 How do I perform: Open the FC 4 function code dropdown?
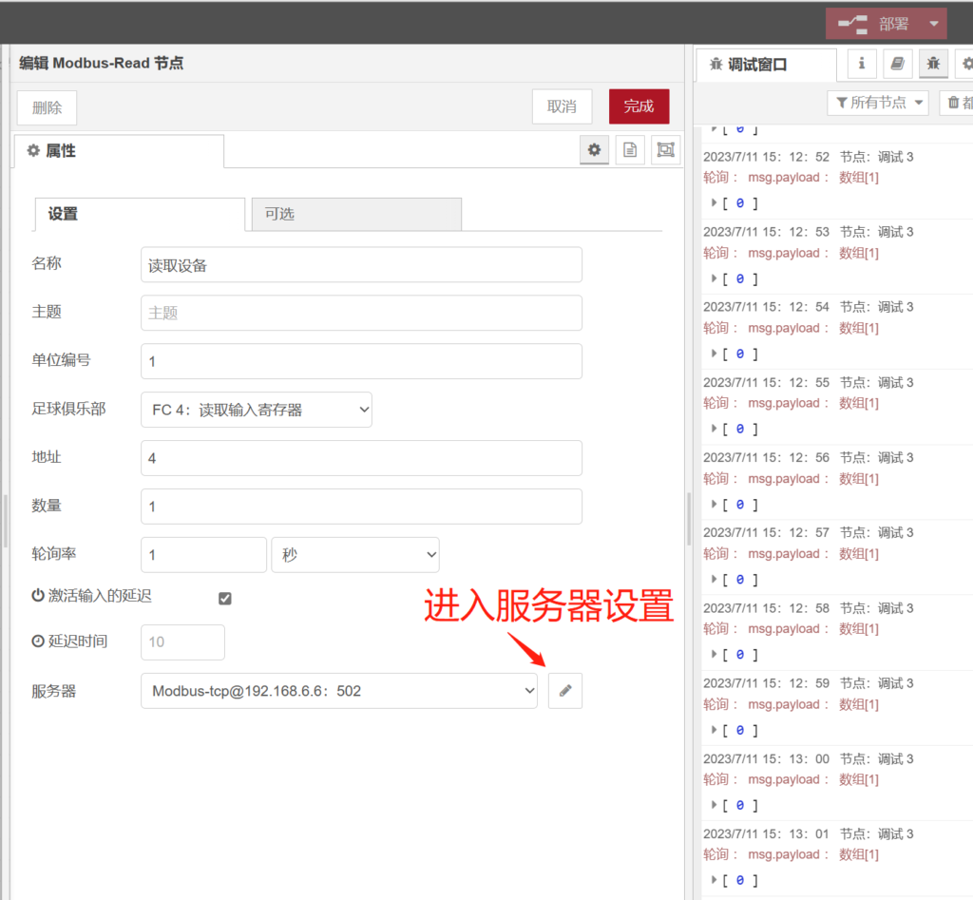pos(257,410)
